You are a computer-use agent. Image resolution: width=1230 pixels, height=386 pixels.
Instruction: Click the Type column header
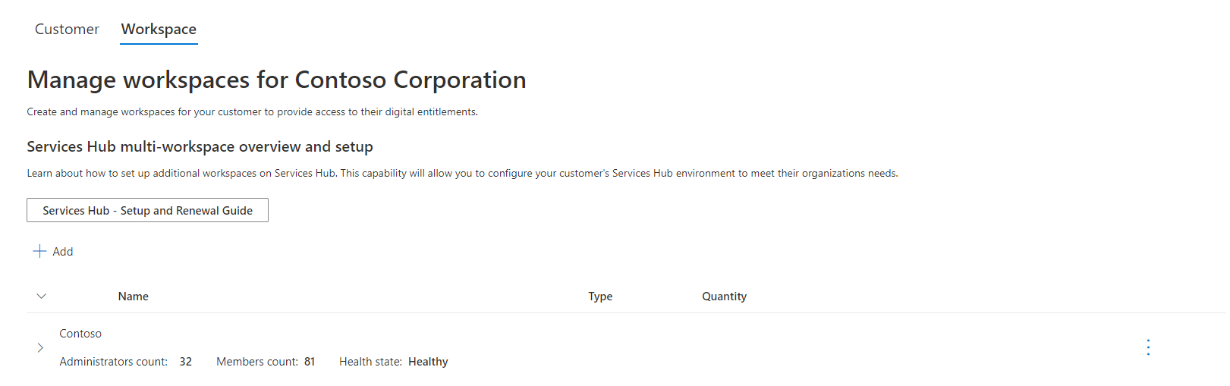pos(600,297)
